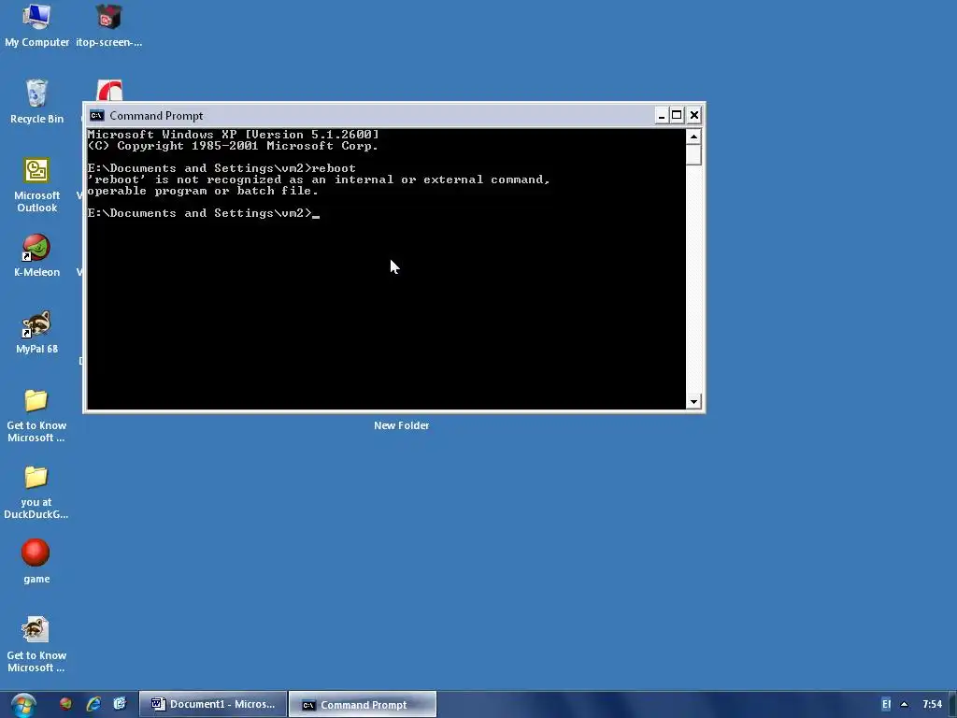
Task: Click the Command Prompt scrollbar thumb
Action: click(x=693, y=154)
